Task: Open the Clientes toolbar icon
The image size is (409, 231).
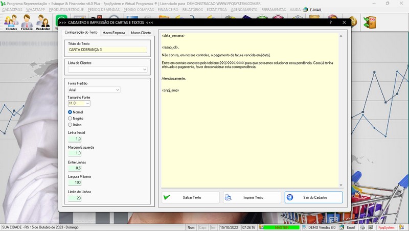Action: pos(11,22)
